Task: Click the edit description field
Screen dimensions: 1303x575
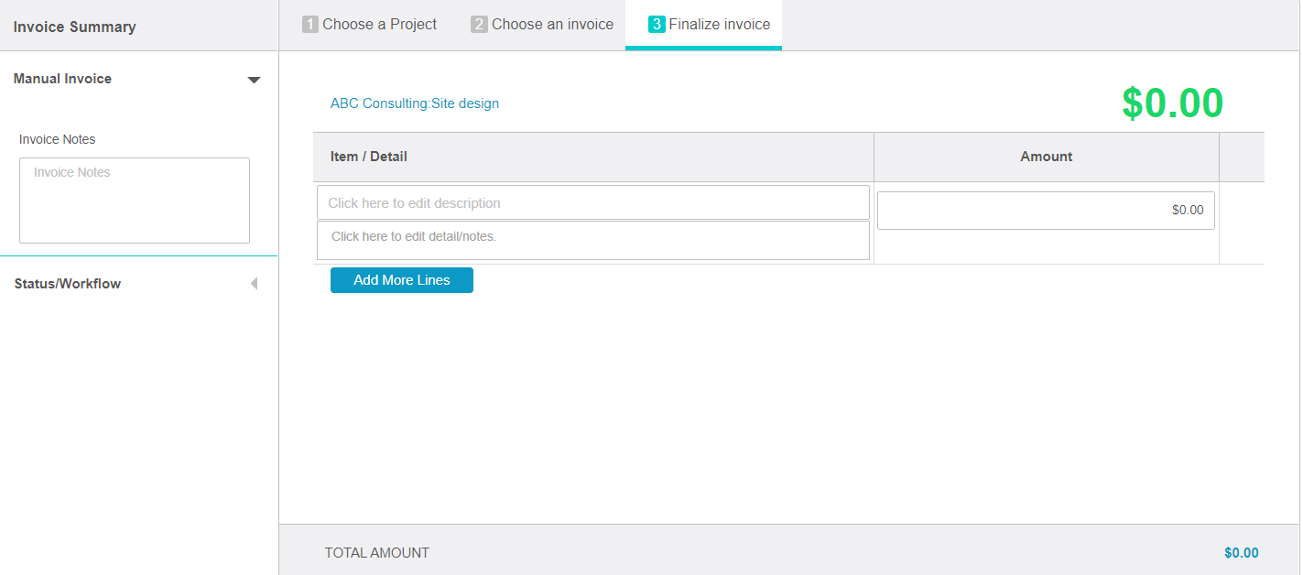Action: coord(592,203)
